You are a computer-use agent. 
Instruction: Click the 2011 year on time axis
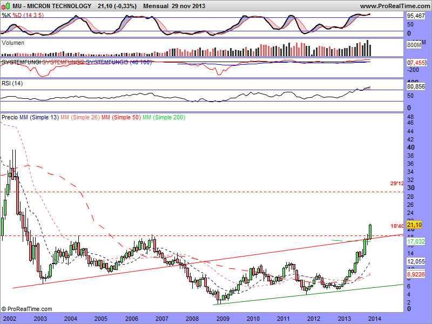(283, 319)
